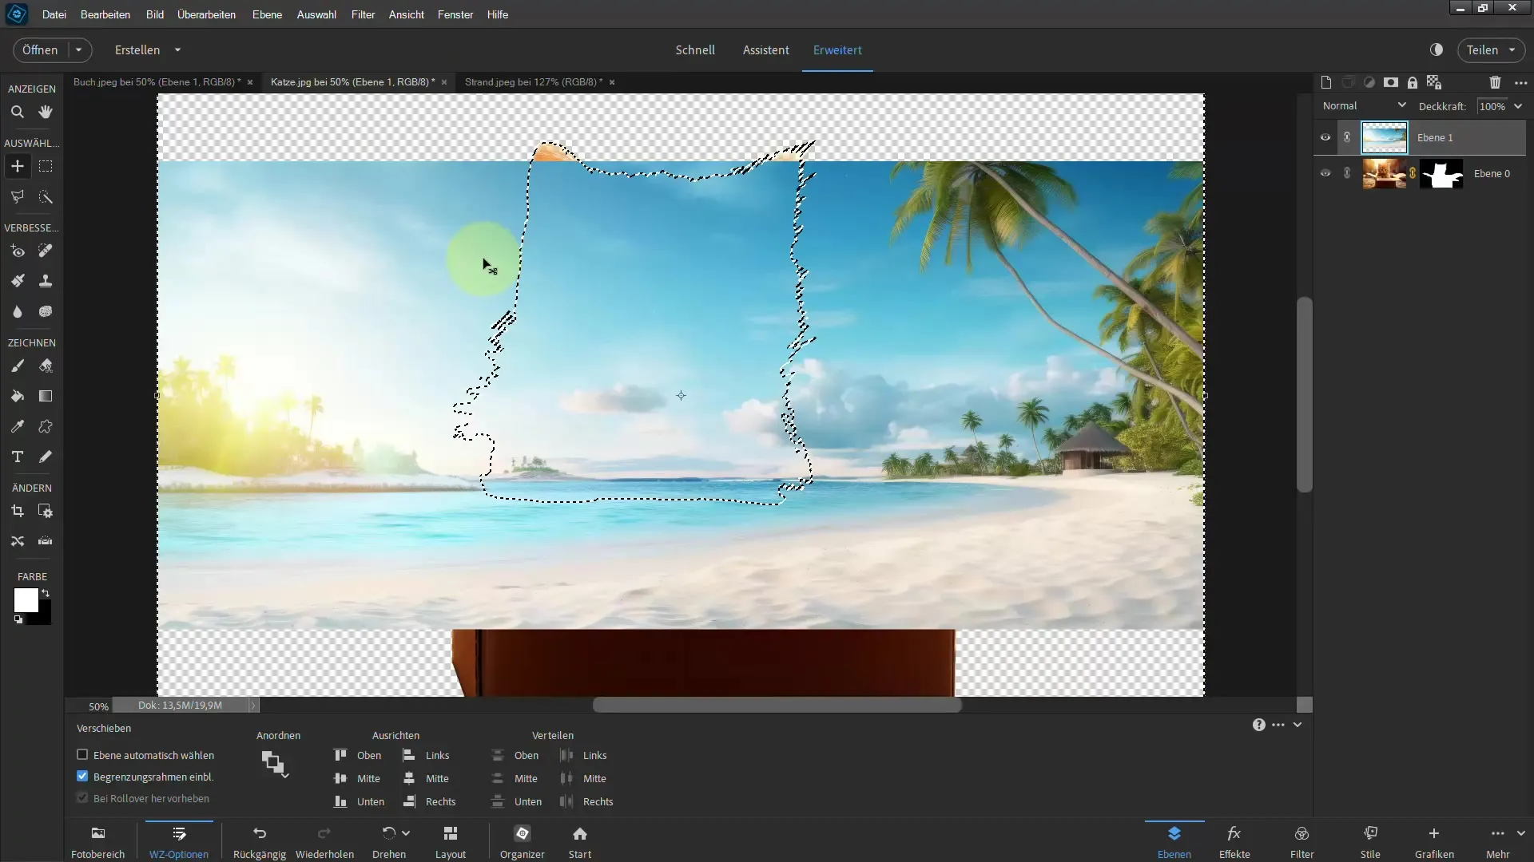Select the Clone Stamp tool
Image resolution: width=1534 pixels, height=862 pixels.
46,281
